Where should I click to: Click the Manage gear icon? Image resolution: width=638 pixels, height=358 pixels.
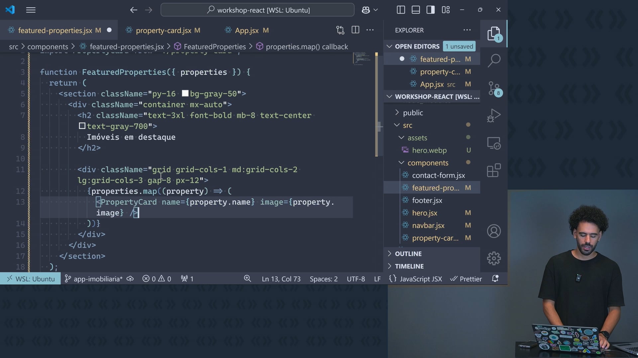pos(494,258)
